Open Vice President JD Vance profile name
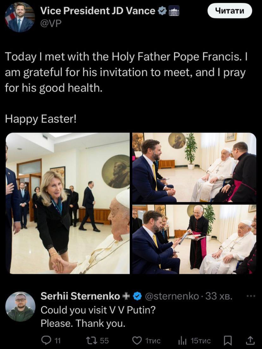 [x=98, y=11]
